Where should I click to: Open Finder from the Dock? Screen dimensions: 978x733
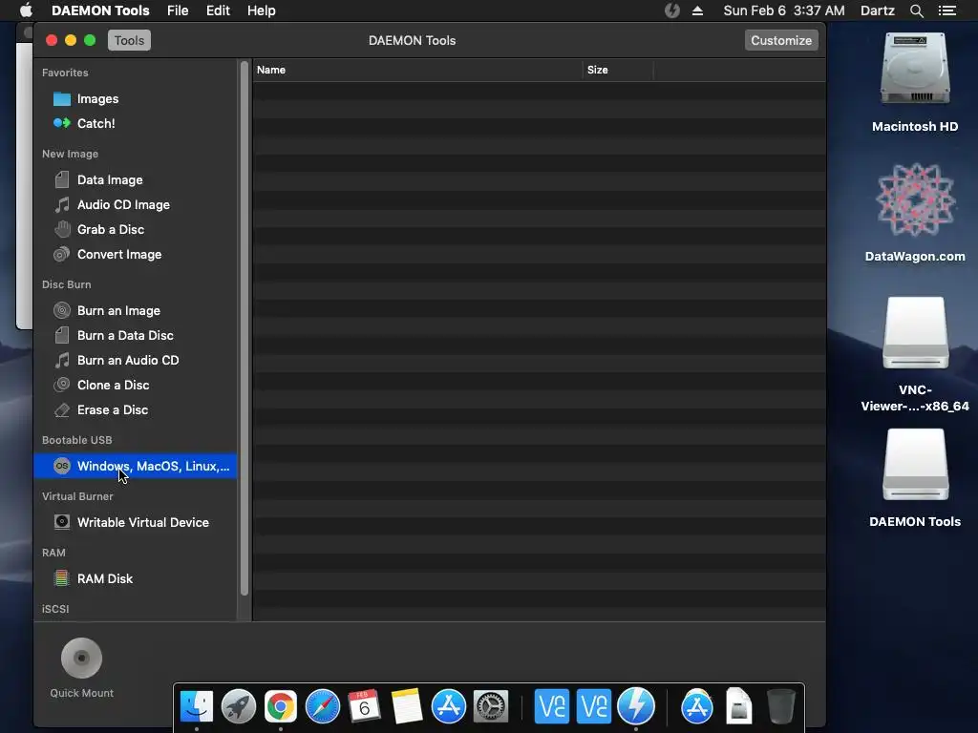coord(197,707)
